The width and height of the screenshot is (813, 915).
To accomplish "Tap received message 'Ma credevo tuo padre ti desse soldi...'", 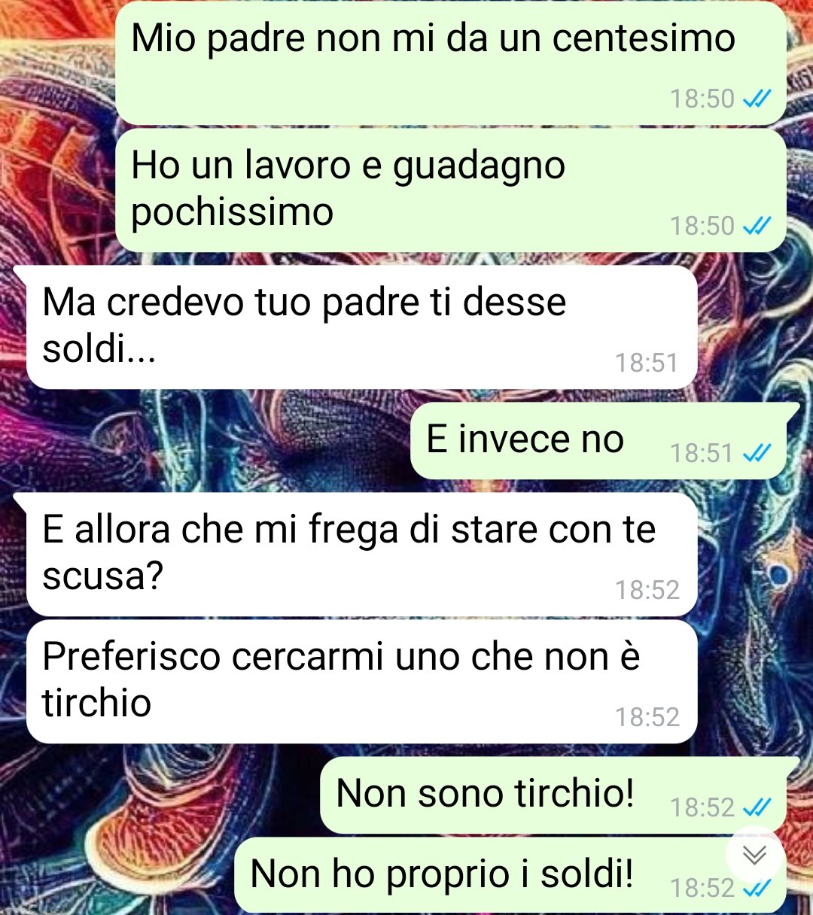I will 361,327.
